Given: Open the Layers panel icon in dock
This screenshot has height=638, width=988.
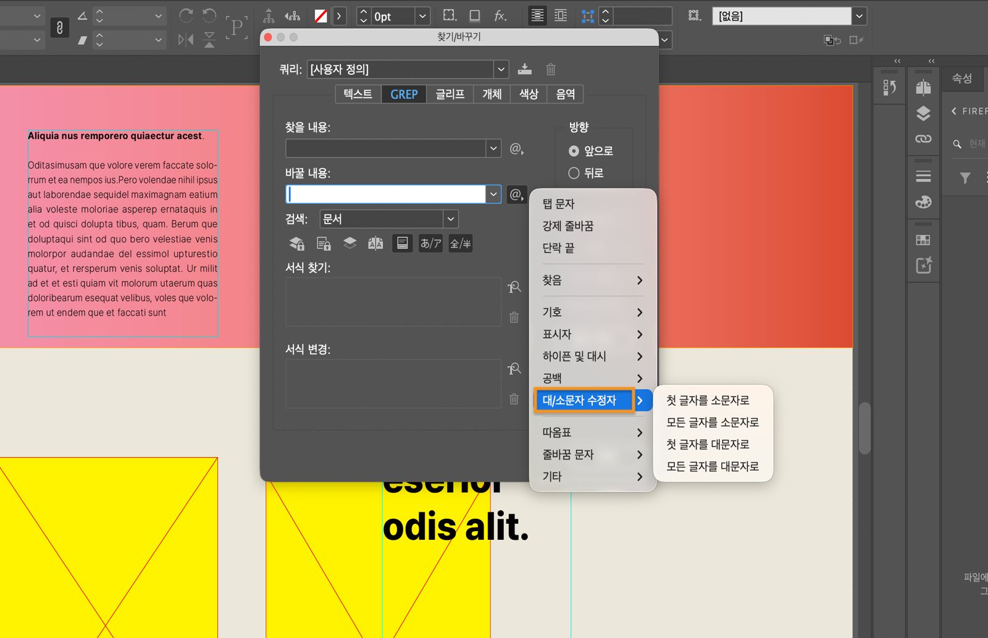Looking at the screenshot, I should click(x=923, y=114).
